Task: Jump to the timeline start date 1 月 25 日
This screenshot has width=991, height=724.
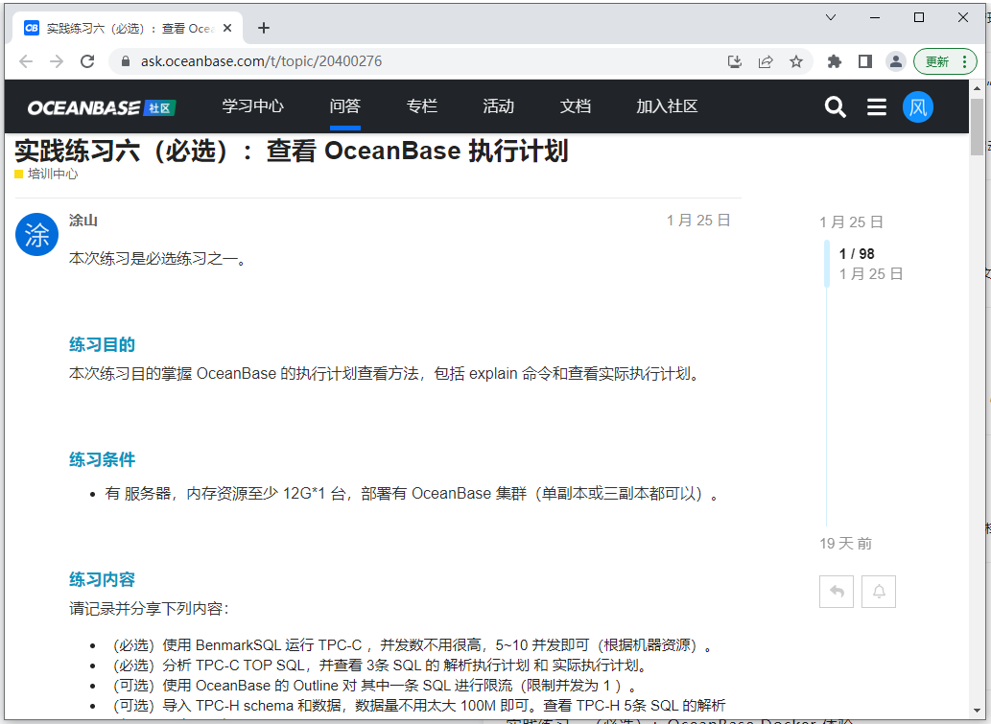Action: [851, 222]
